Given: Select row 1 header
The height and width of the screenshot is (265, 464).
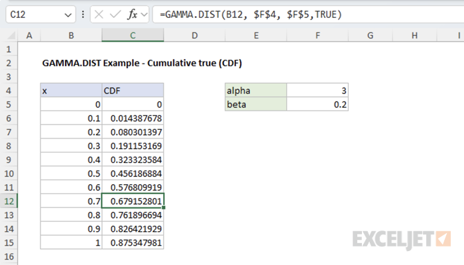Looking at the screenshot, I should (x=9, y=49).
